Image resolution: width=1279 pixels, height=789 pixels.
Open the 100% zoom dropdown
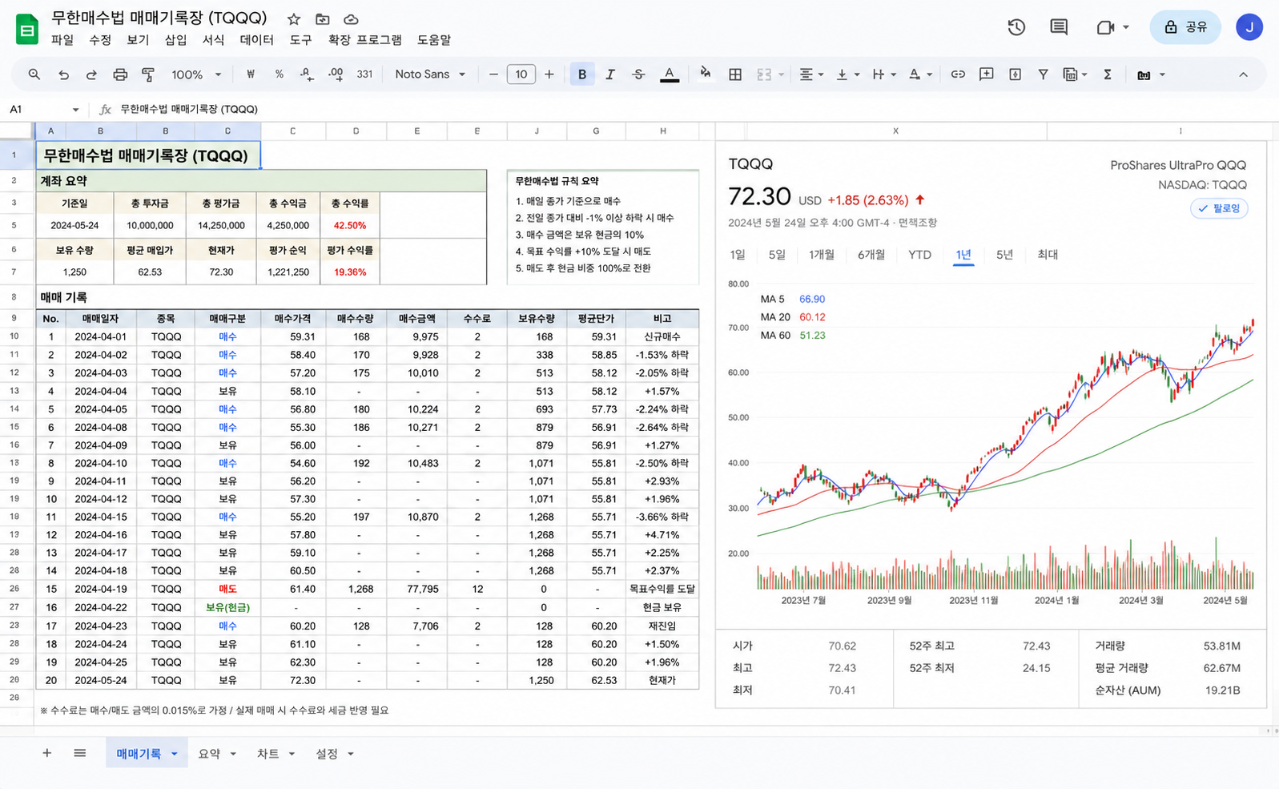click(196, 74)
